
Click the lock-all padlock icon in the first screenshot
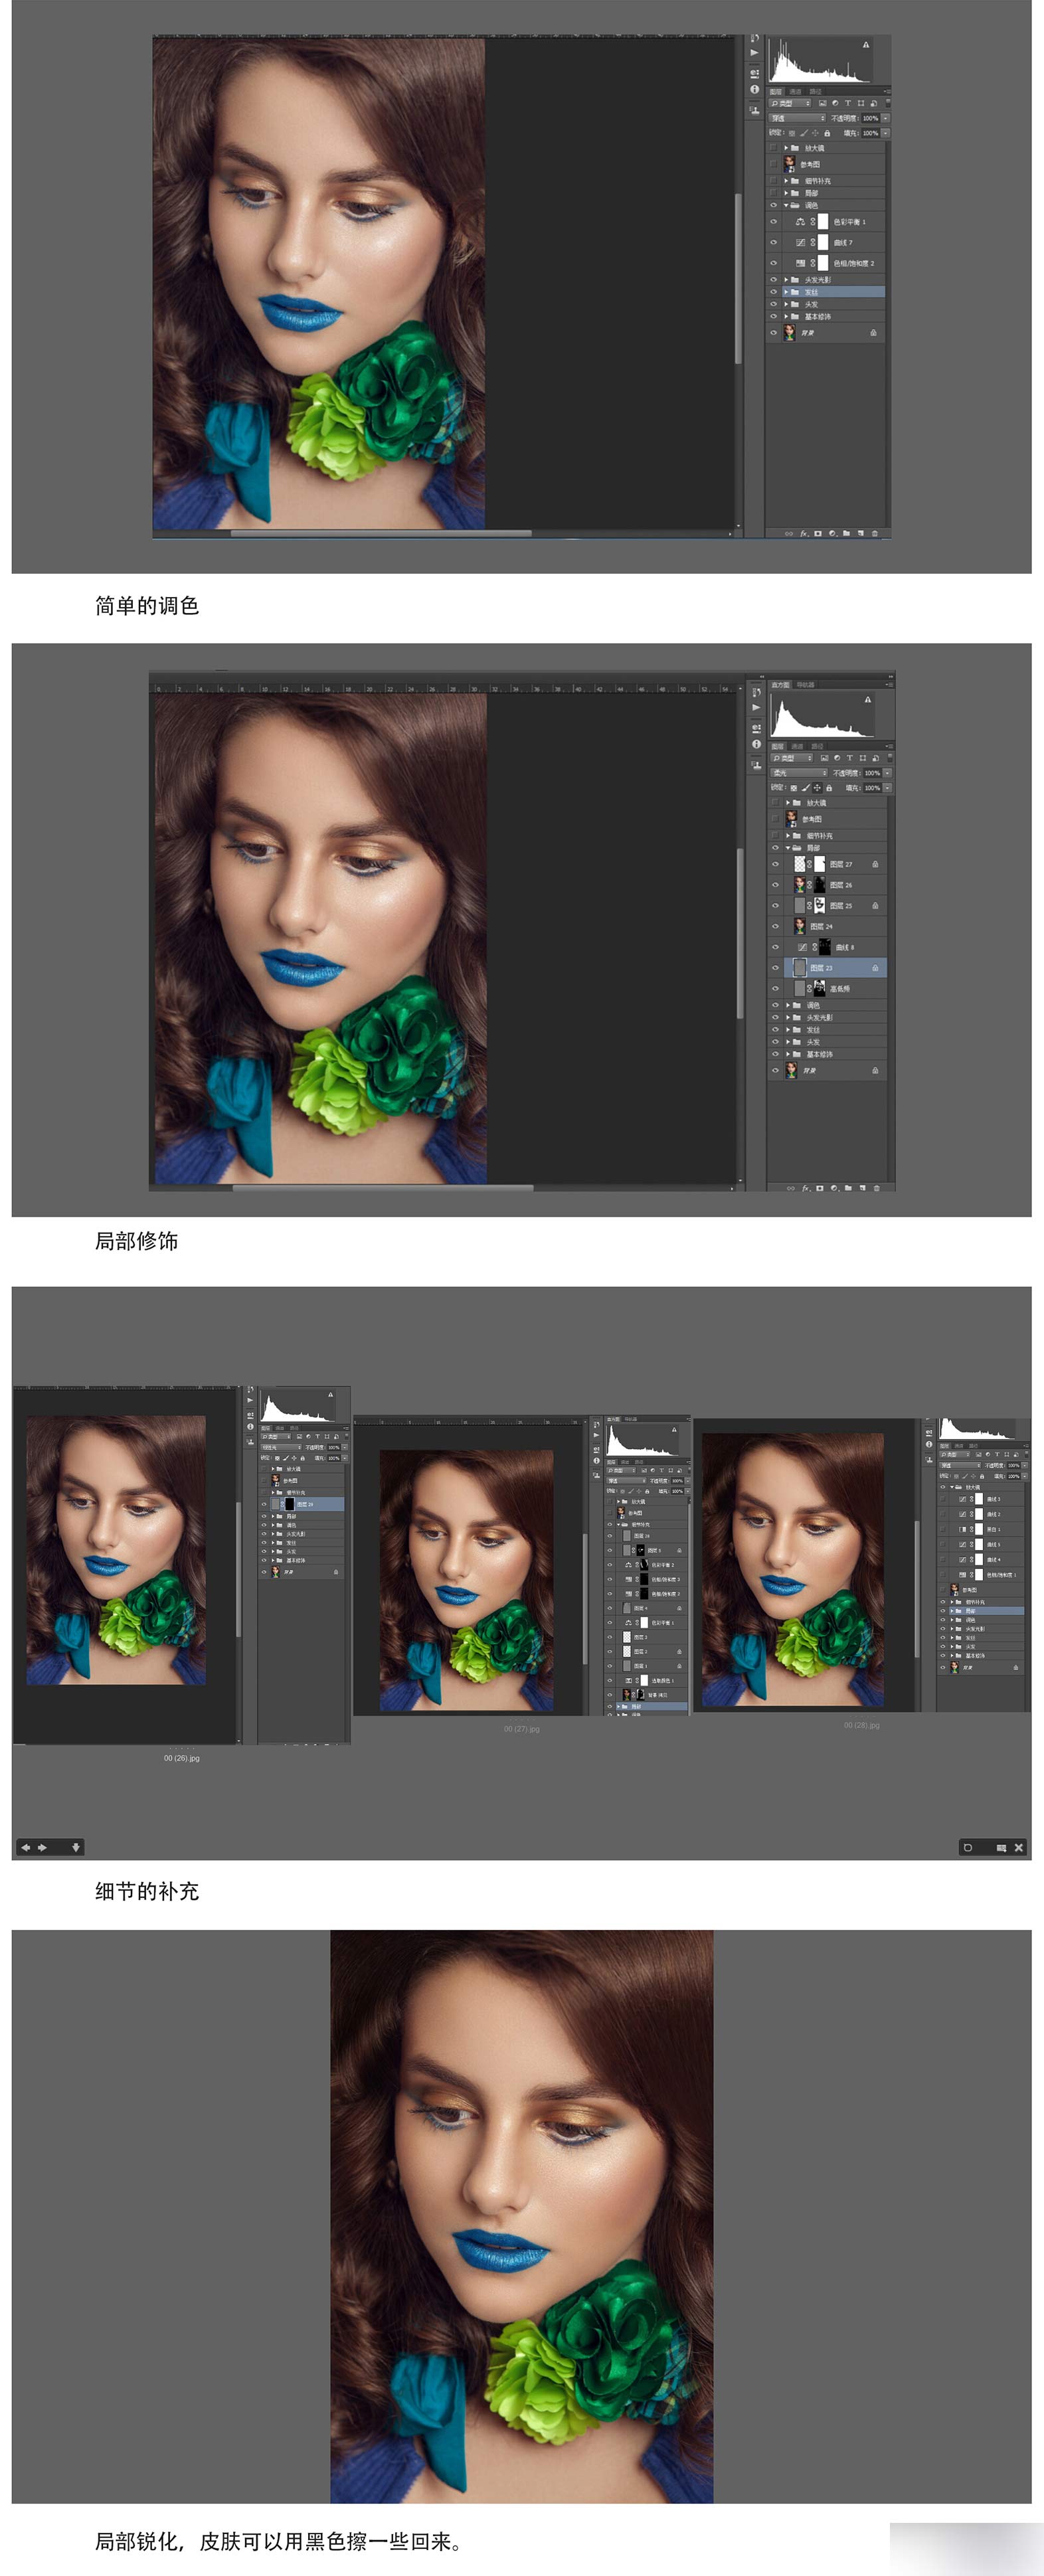[x=828, y=132]
